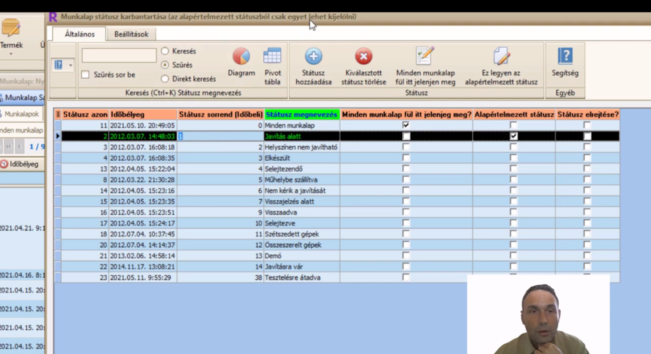Select the Keresés radio button
Screen dimensions: 651x354
[165, 51]
